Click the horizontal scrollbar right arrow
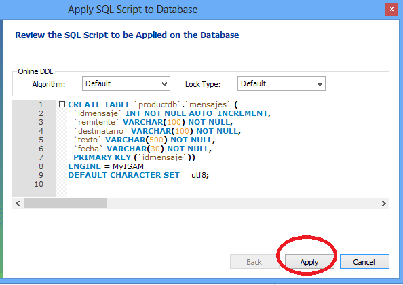This screenshot has height=285, width=403. click(384, 204)
